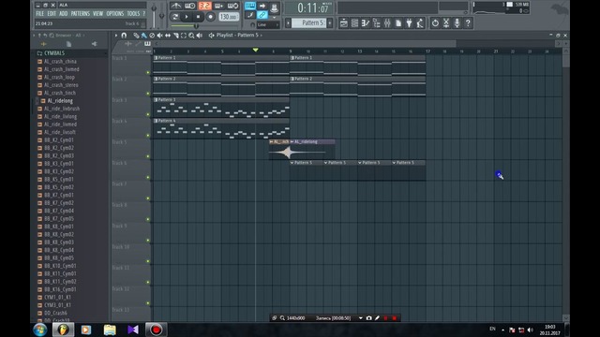This screenshot has height=337, width=600.
Task: Toggle the 3.2 countdown before recording
Action: pos(204,6)
